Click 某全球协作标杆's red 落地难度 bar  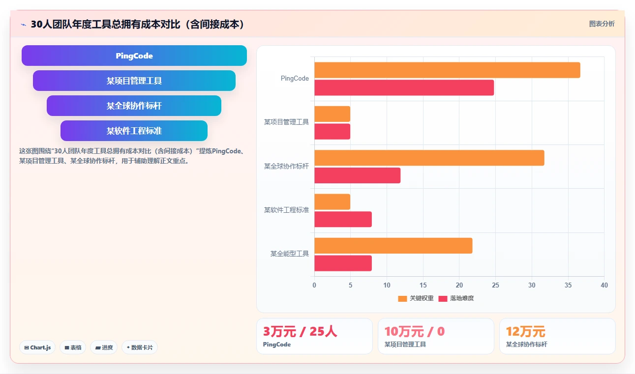357,175
